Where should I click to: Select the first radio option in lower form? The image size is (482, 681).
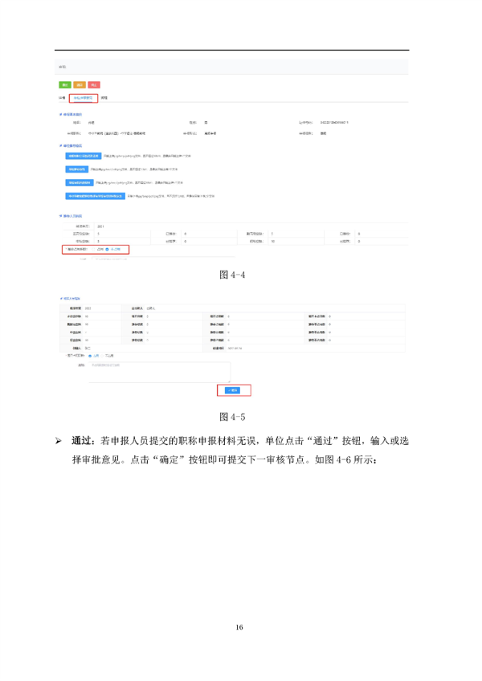pyautogui.click(x=89, y=355)
